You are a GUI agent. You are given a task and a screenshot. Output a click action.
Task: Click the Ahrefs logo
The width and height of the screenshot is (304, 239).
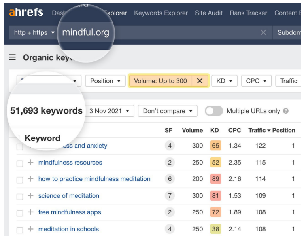pos(26,12)
